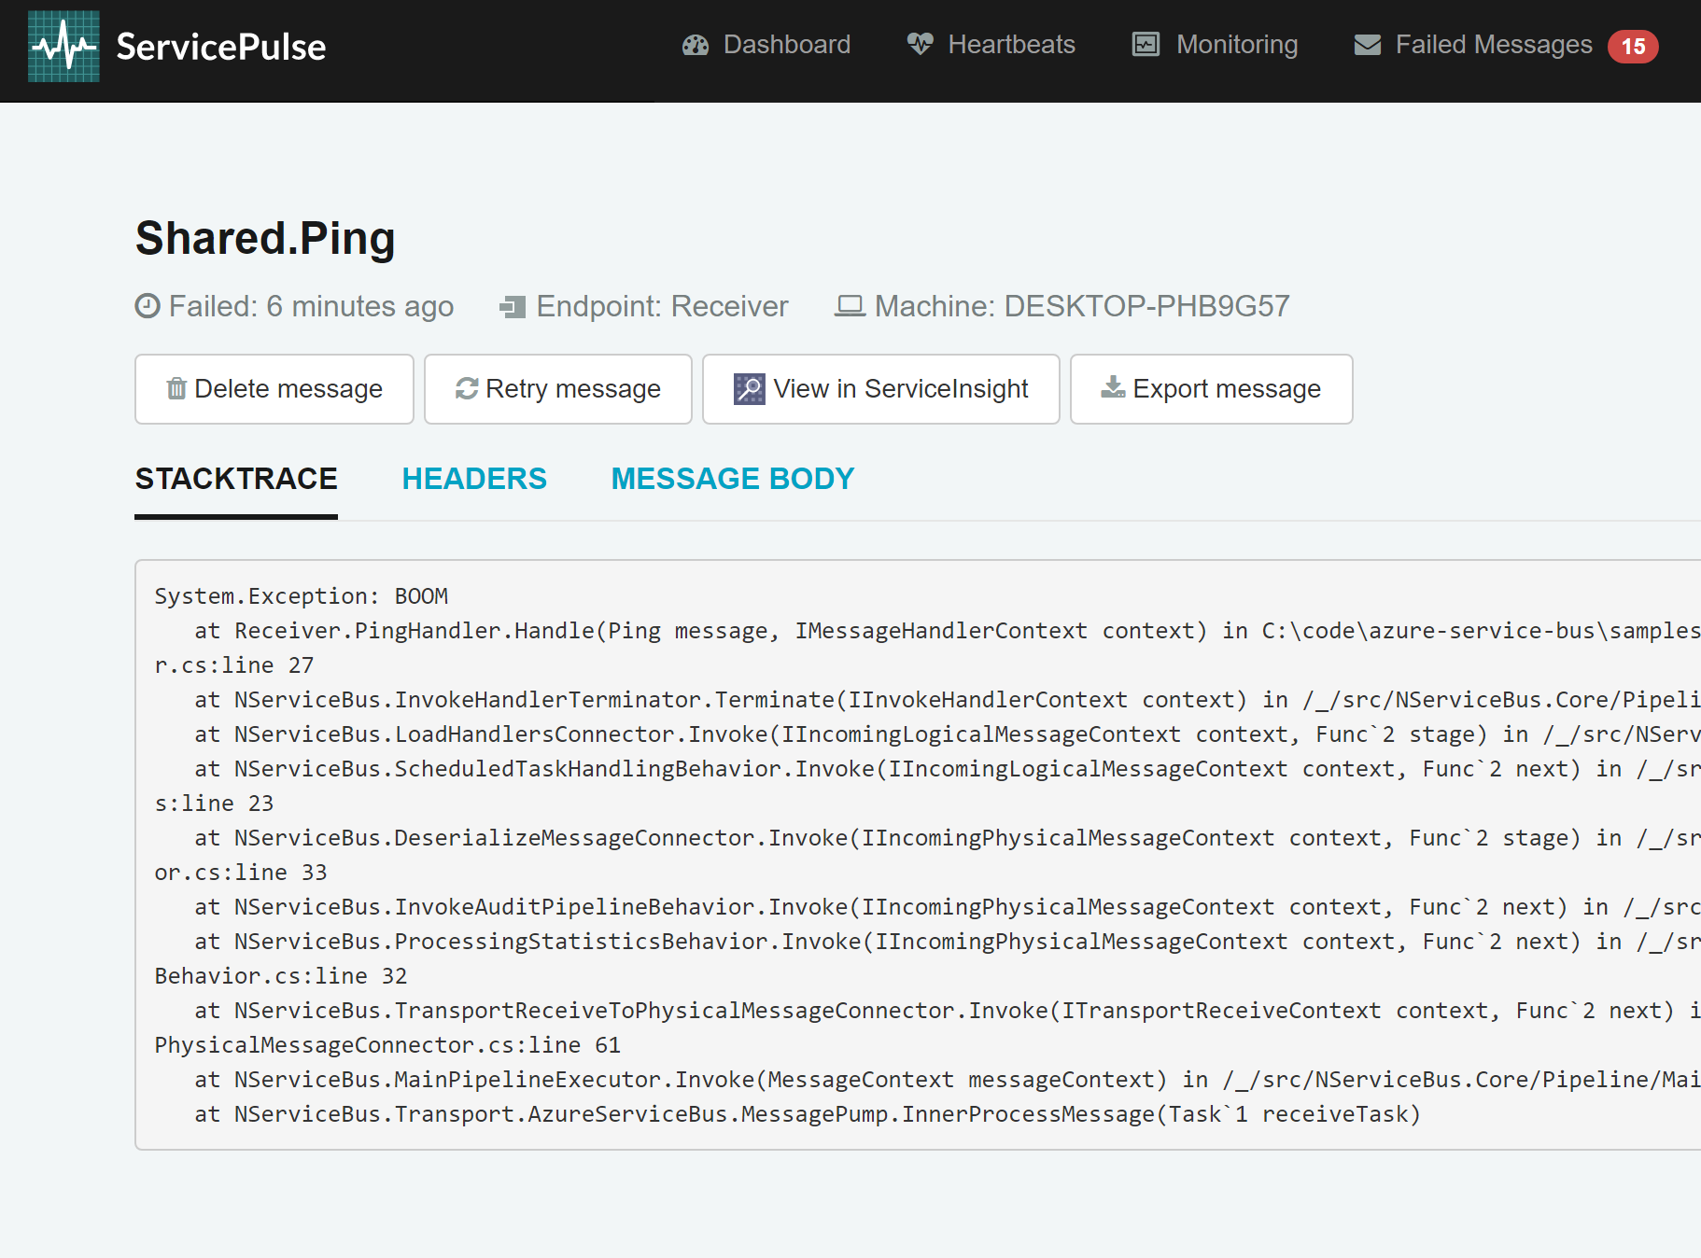Switch to the HEADERS tab
Viewport: 1701px width, 1258px height.
(x=474, y=478)
